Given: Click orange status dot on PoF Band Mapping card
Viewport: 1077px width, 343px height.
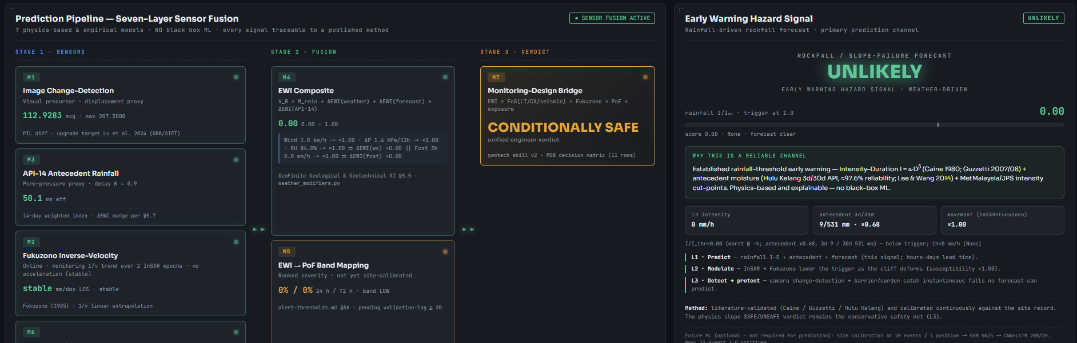Looking at the screenshot, I should (x=445, y=251).
